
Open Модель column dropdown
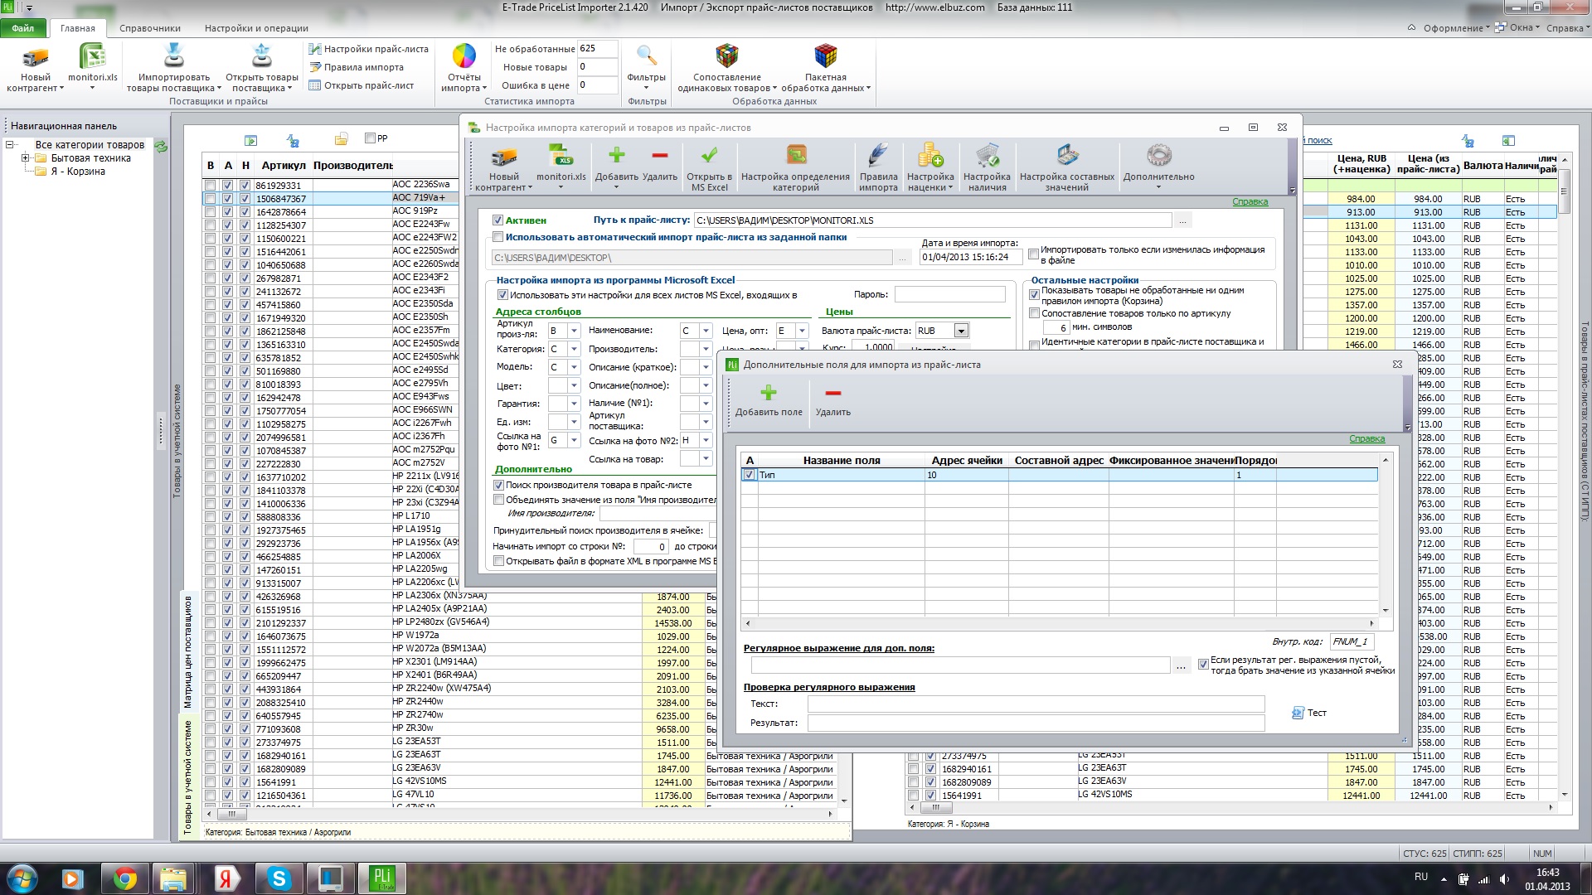(x=573, y=367)
